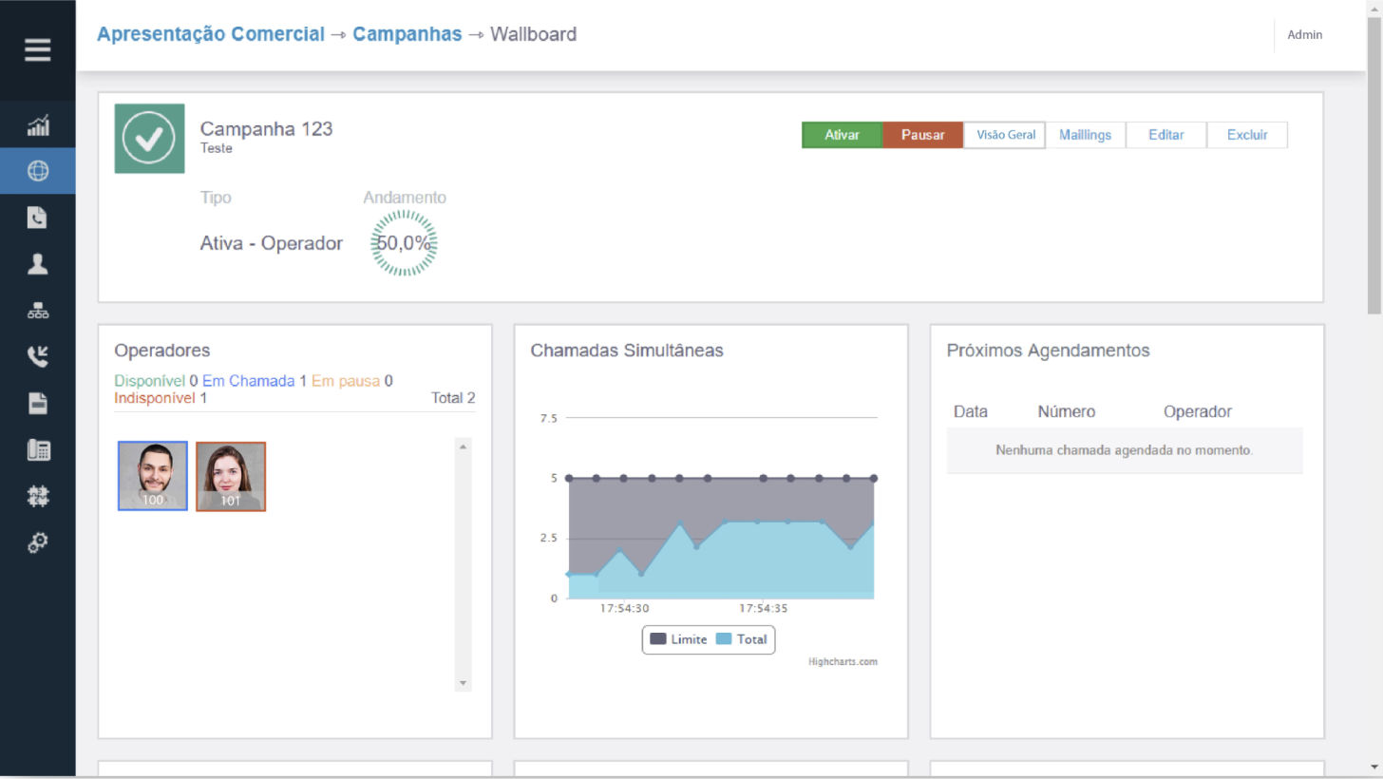Go to Apresentação Comercial breadcrumb link

point(211,34)
